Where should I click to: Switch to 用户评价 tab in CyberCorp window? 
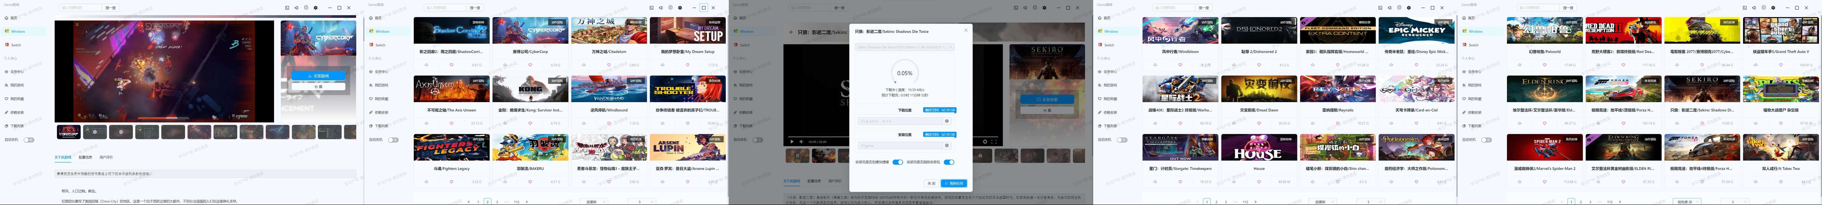tap(106, 158)
